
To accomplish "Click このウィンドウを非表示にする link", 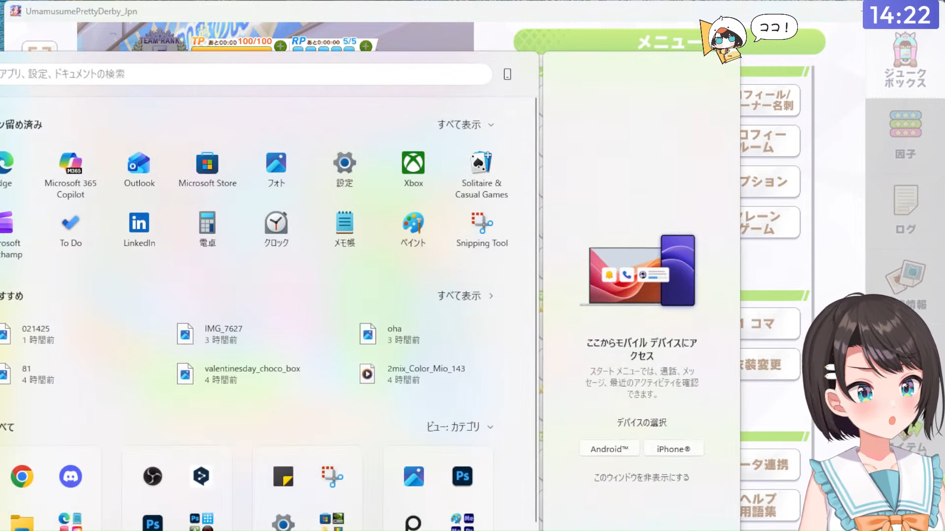I will click(641, 477).
